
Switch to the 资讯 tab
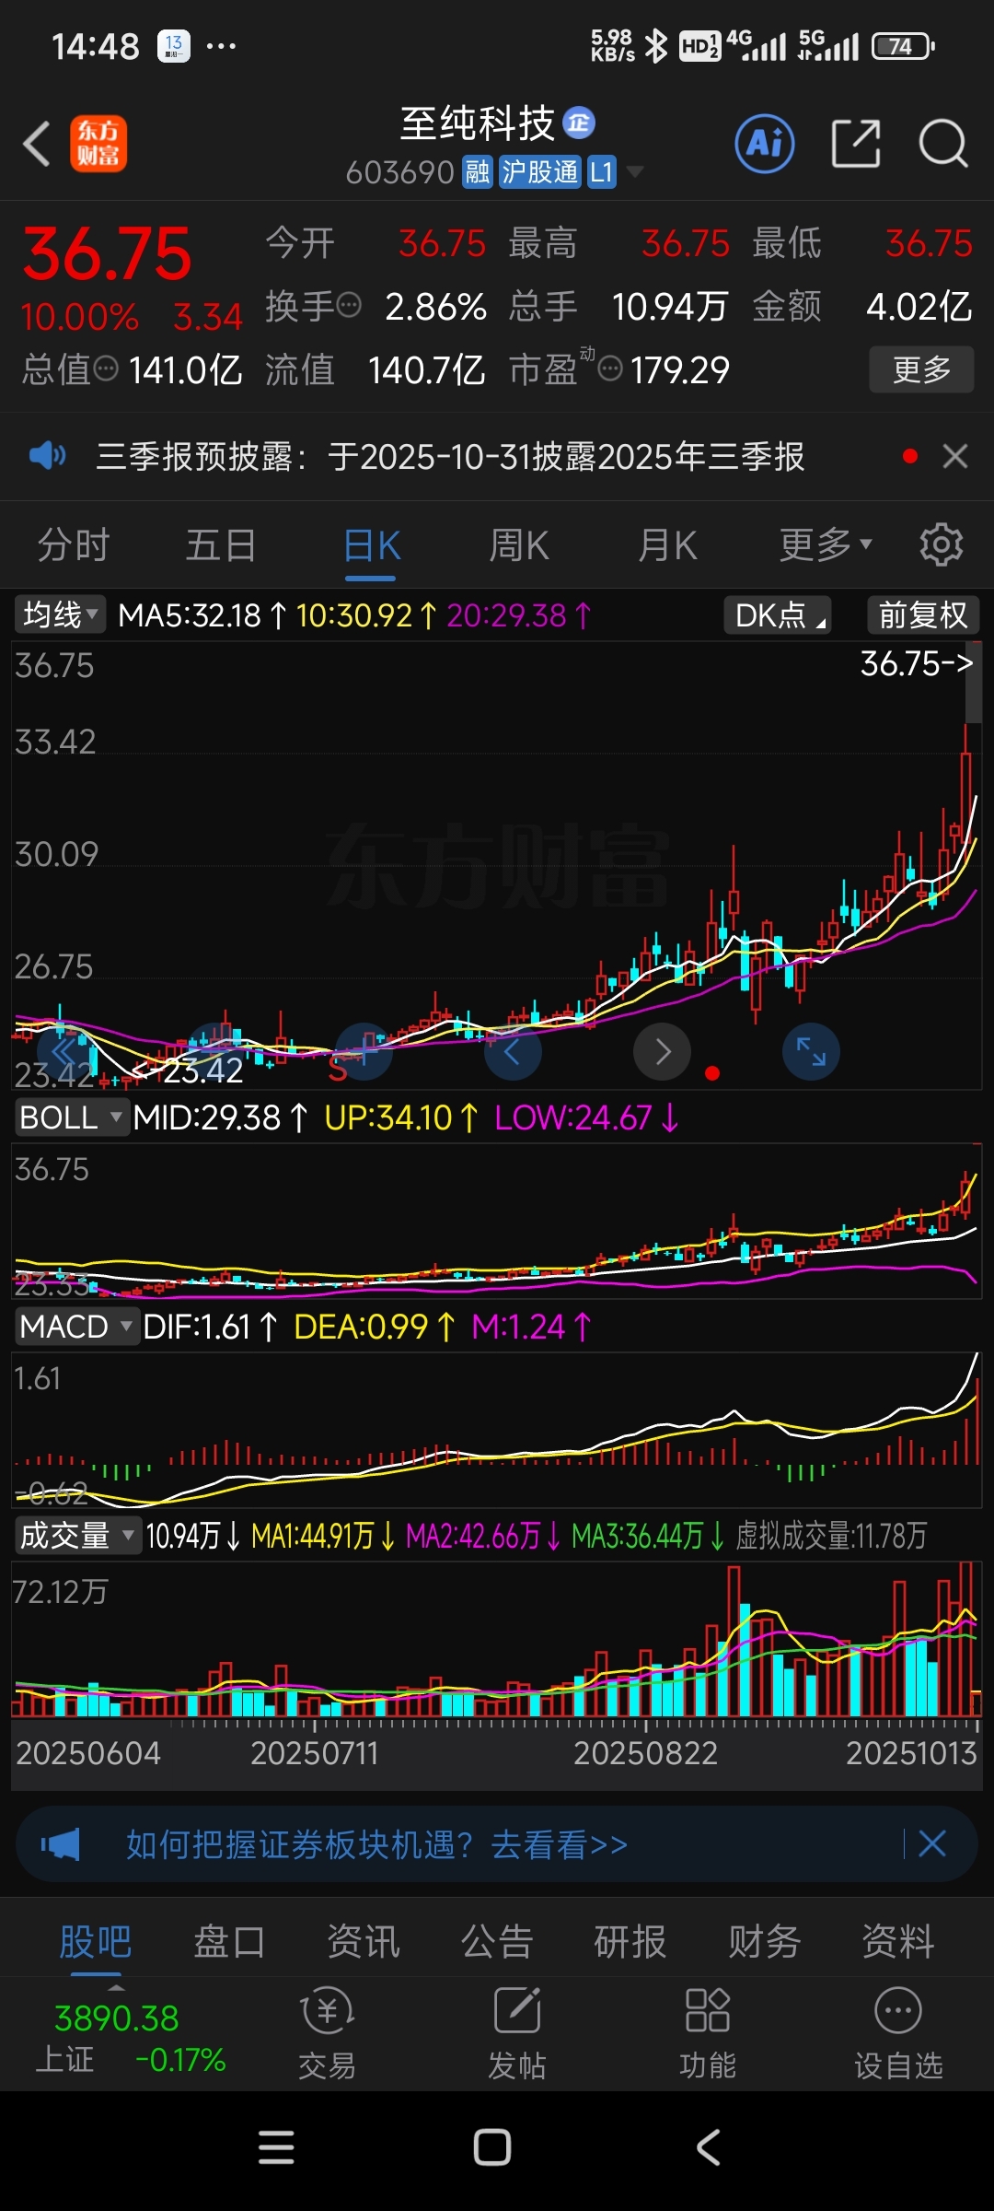tap(364, 1942)
